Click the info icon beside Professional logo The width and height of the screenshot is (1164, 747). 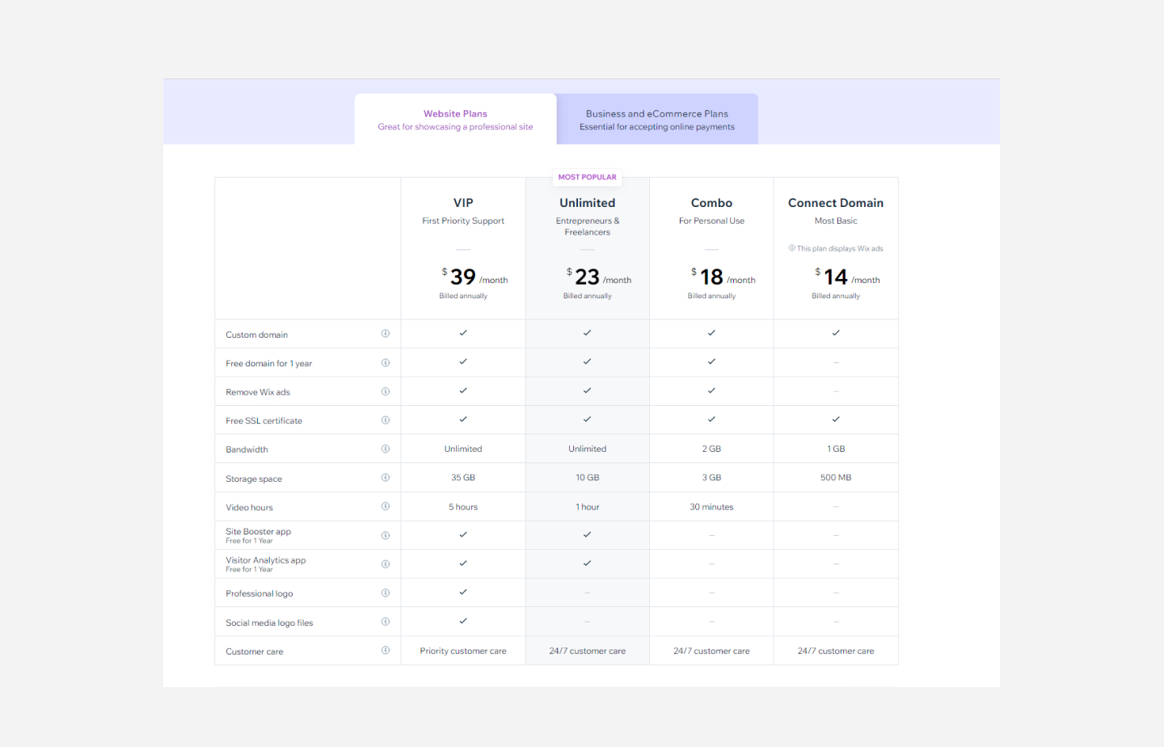point(386,593)
